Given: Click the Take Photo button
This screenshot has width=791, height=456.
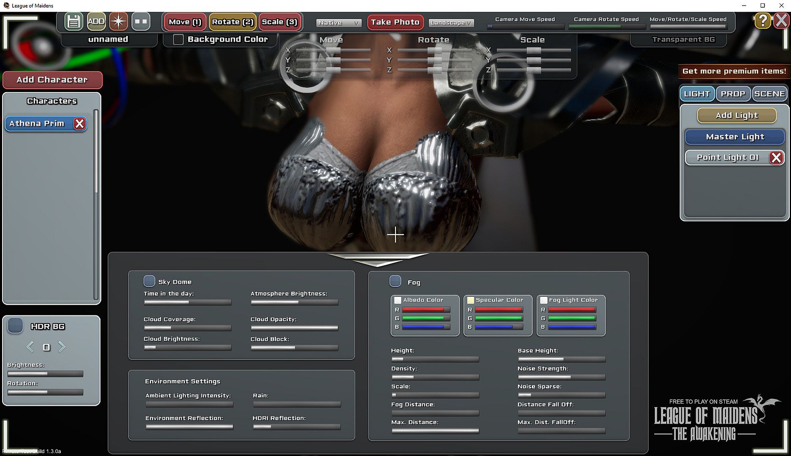Looking at the screenshot, I should tap(395, 22).
